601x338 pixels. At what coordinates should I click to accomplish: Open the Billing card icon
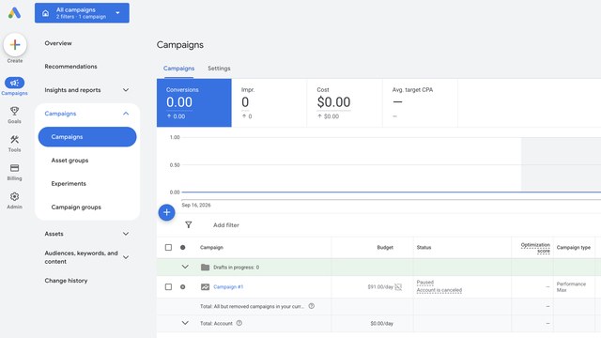[15, 168]
